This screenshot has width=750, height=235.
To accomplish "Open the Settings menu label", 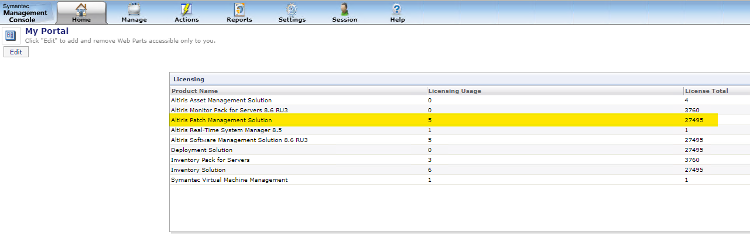I will pos(292,20).
